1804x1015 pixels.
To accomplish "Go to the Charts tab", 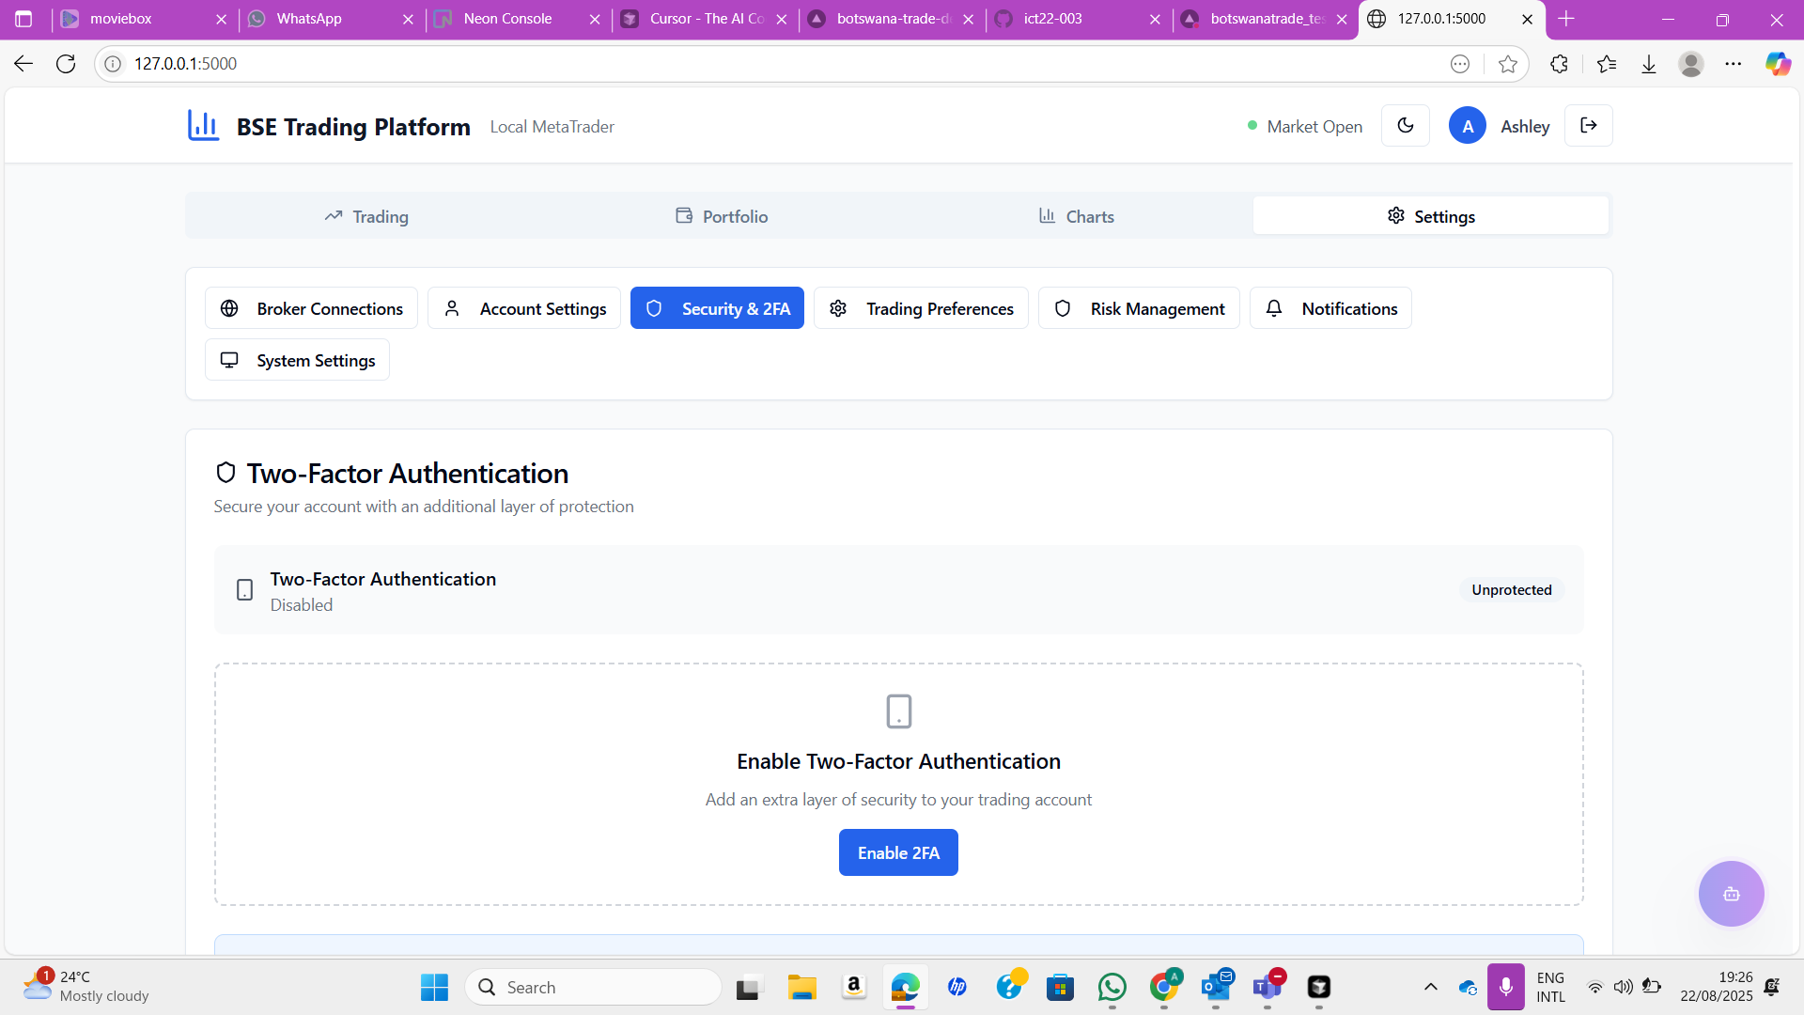I will 1076,216.
